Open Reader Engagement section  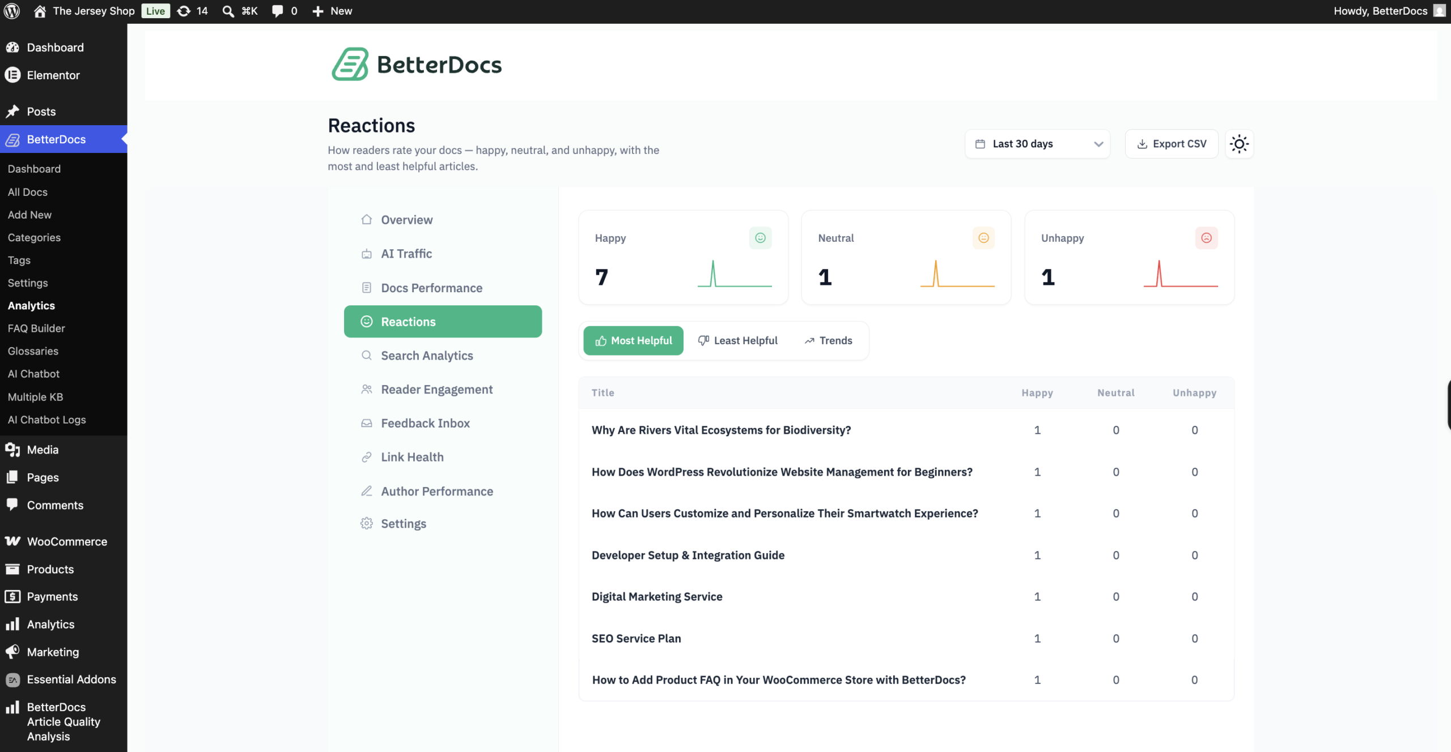tap(443, 390)
